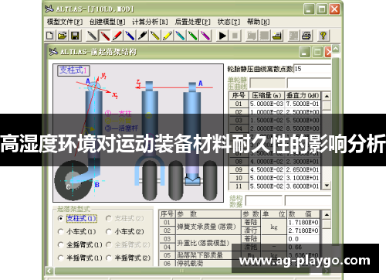Click the New file icon in toolbar
The image size is (386, 280).
(x=50, y=36)
